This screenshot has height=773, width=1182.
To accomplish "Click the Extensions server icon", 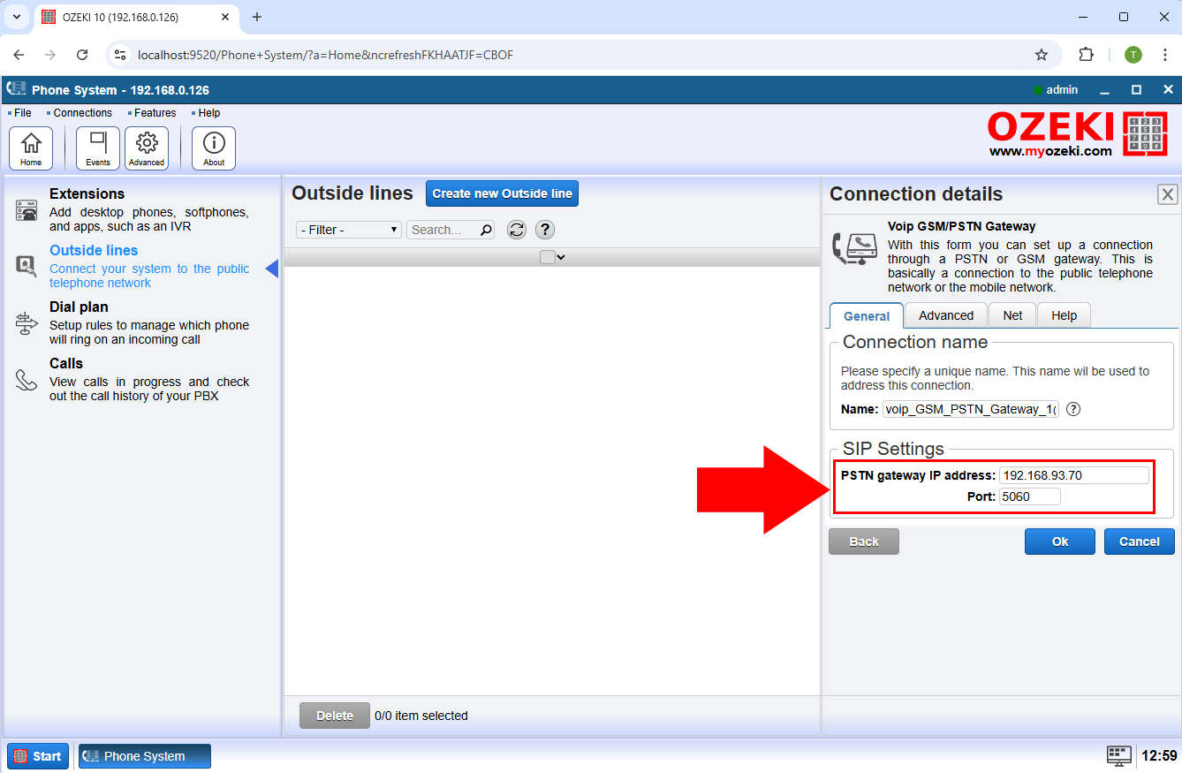I will pyautogui.click(x=27, y=210).
